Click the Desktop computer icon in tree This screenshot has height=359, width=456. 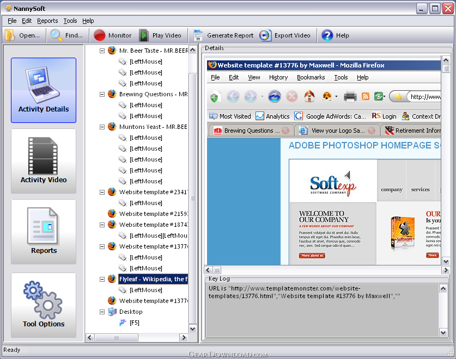[x=112, y=312]
